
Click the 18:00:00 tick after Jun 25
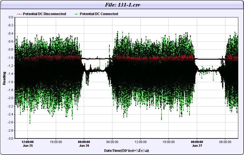56,142
